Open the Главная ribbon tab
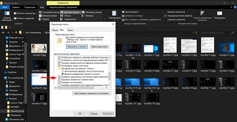 16,7
